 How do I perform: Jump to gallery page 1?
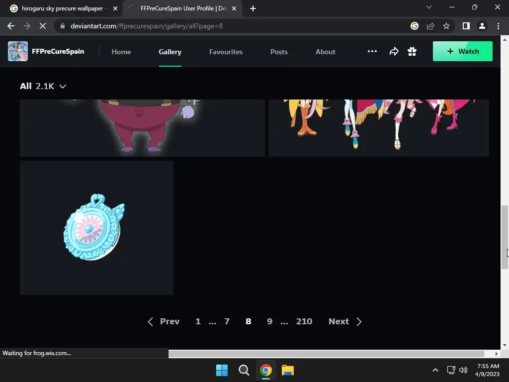point(198,321)
